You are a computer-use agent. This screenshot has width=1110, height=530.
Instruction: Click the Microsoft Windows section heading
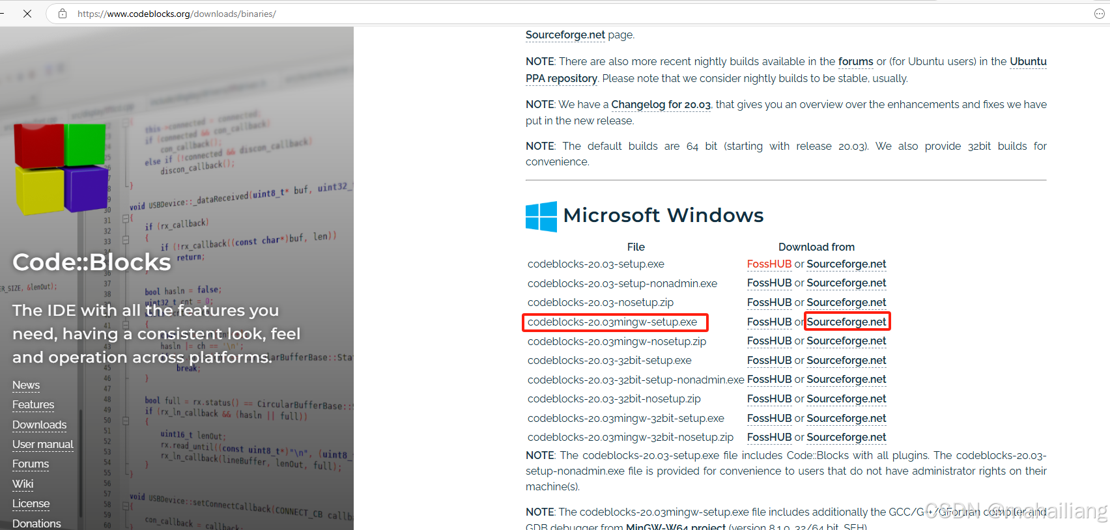tap(663, 216)
